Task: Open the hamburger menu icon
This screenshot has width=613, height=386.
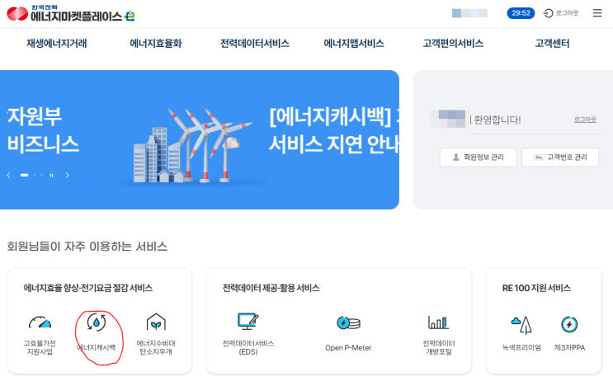Action: click(x=597, y=13)
